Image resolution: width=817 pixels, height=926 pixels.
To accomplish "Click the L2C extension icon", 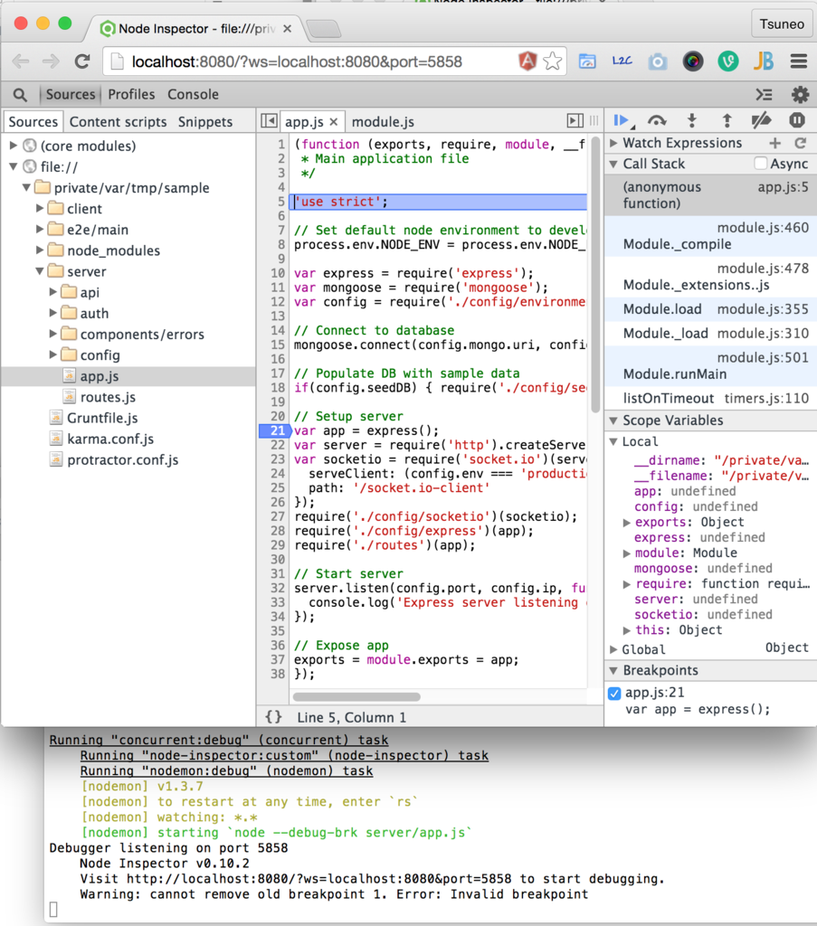I will tap(622, 61).
